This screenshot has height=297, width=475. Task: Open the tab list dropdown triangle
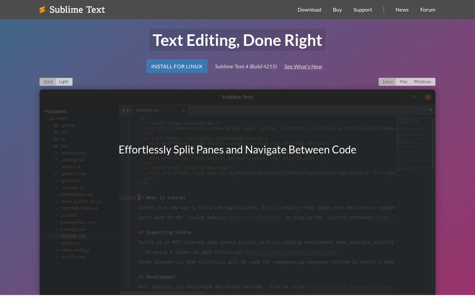click(x=430, y=110)
